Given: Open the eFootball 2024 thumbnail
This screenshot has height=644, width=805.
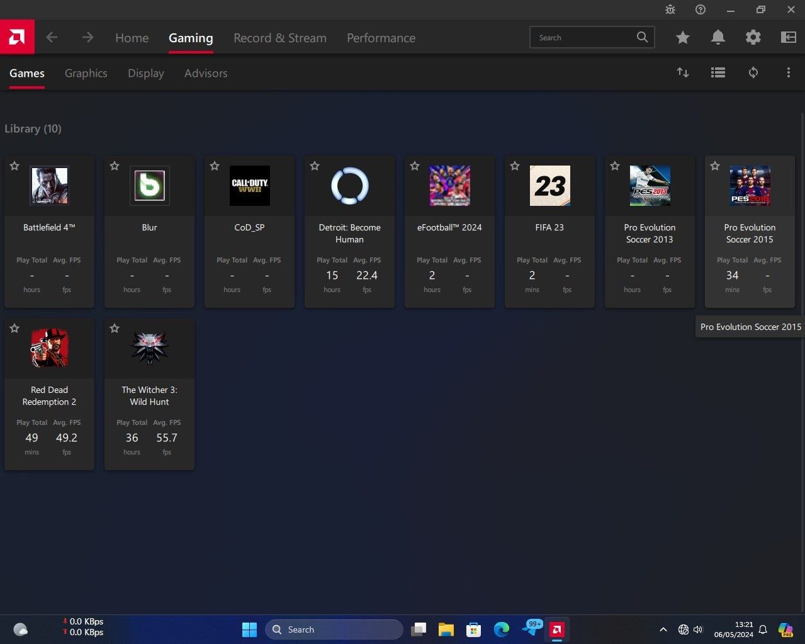Looking at the screenshot, I should pos(449,186).
